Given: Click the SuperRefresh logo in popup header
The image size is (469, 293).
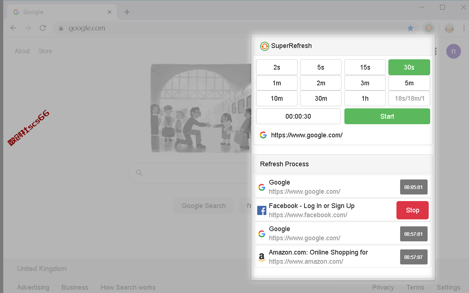Looking at the screenshot, I should coord(265,46).
